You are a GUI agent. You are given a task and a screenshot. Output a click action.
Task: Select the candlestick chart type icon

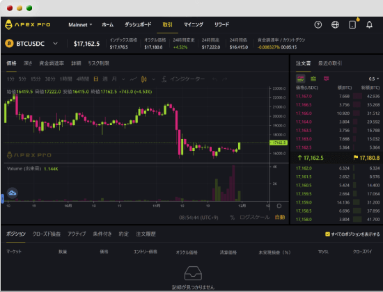pos(144,79)
